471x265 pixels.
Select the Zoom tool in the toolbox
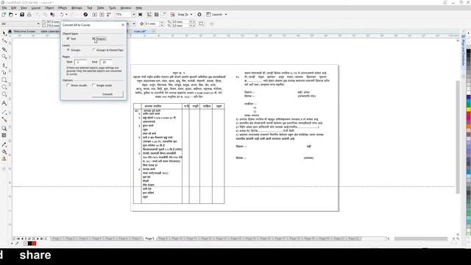(4, 57)
